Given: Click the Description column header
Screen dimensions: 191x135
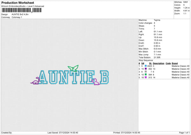Looking at the screenshot, I should [x=158, y=63].
